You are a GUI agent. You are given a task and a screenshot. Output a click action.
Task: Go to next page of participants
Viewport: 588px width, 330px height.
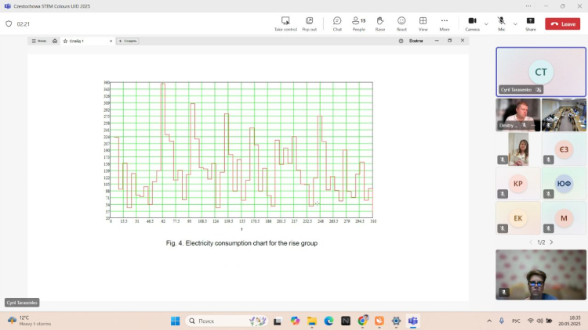[x=551, y=242]
